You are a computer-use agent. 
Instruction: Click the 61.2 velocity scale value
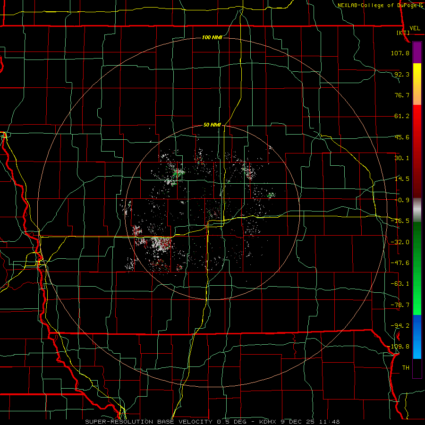[402, 116]
